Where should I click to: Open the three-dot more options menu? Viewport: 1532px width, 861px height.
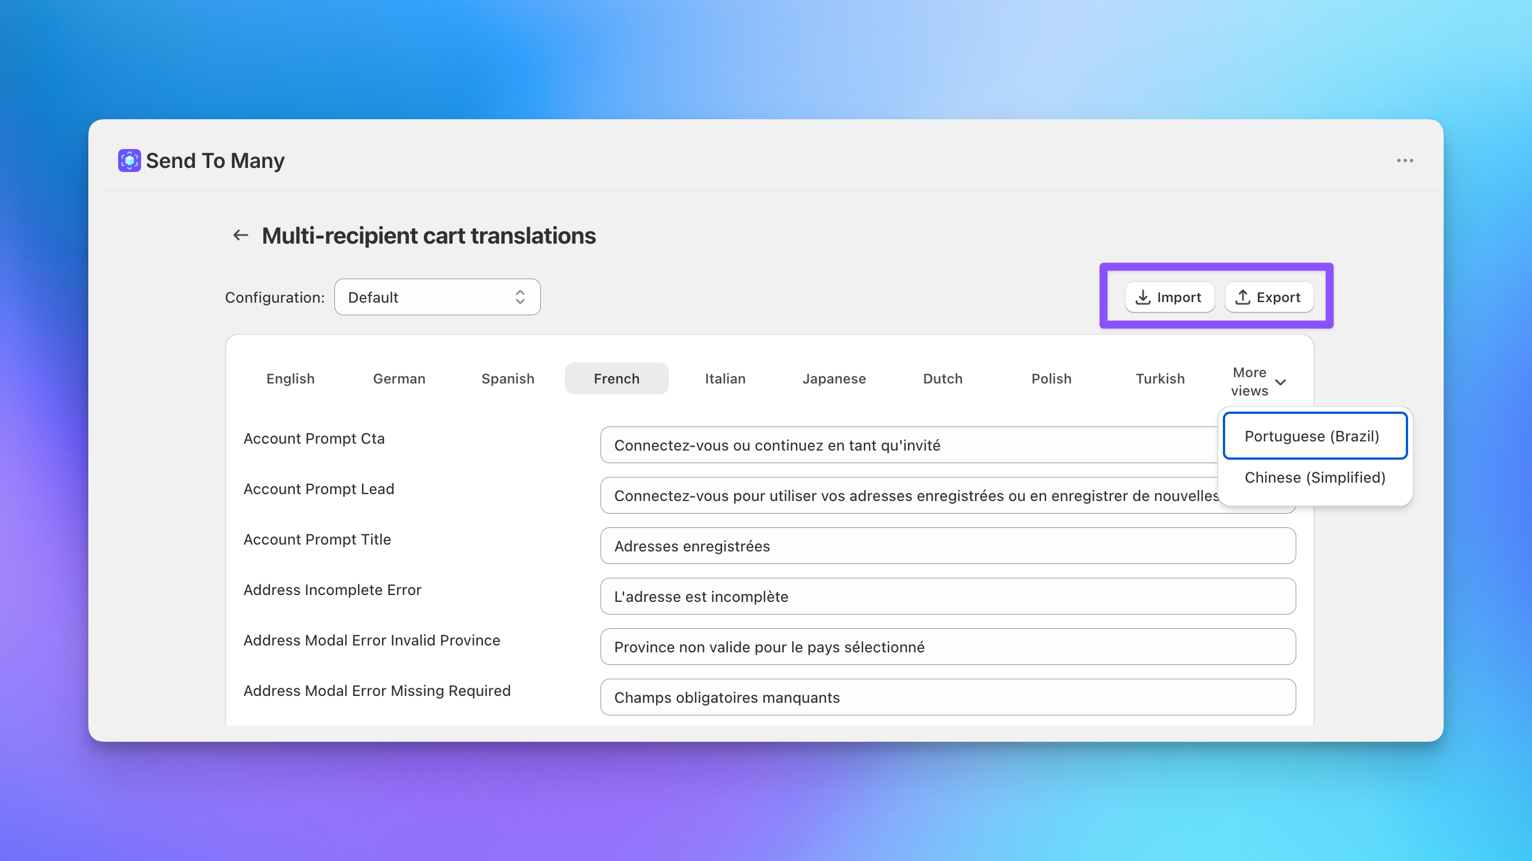coord(1405,161)
